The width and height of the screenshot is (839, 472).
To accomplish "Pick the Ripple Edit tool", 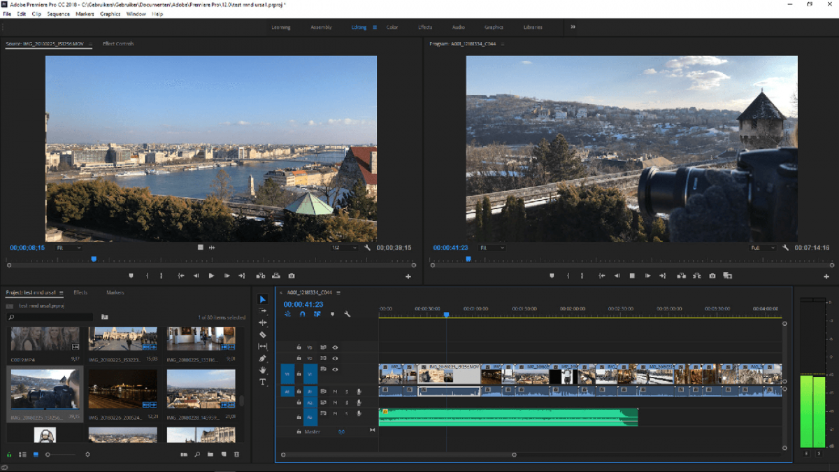I will click(x=263, y=322).
